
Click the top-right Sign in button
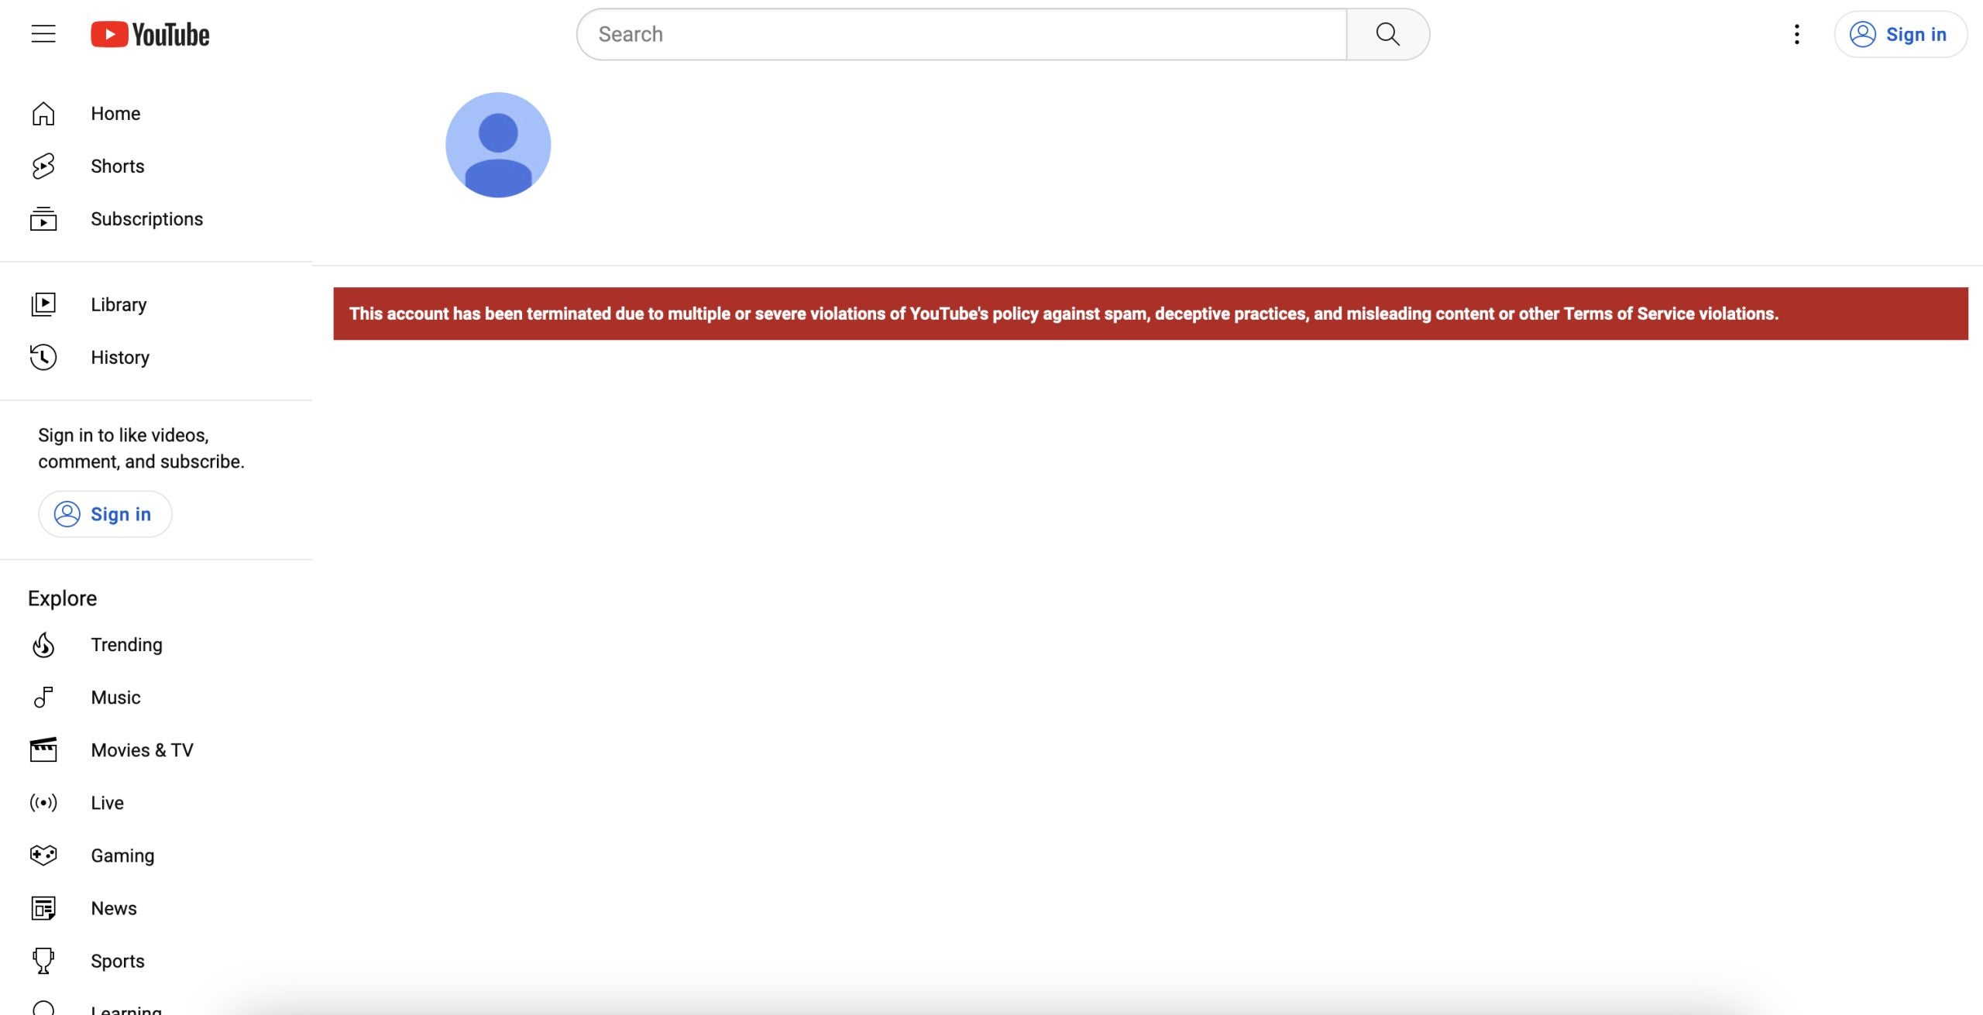[x=1899, y=35]
